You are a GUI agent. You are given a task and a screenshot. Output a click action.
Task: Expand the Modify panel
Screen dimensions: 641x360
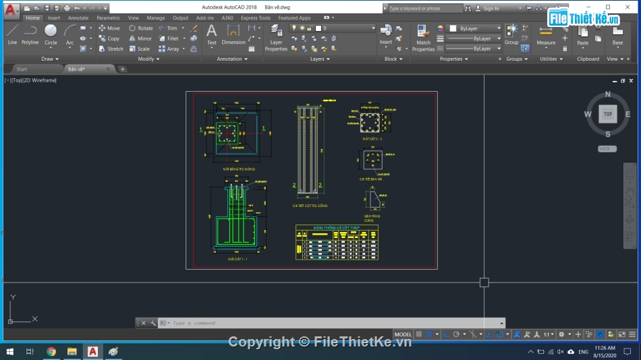tap(149, 59)
